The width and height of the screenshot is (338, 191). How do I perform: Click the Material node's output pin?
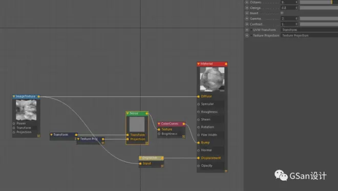226,64
